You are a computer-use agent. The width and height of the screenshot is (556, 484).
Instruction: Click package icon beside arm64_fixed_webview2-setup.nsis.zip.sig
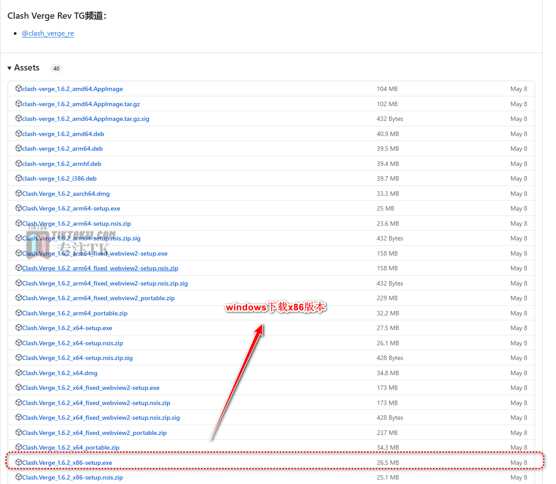pos(19,283)
